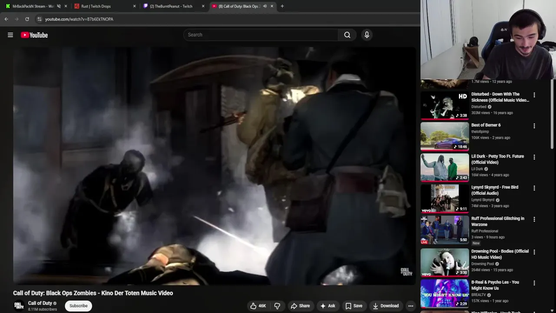Share the Kino Der Toten video
This screenshot has width=556, height=313.
point(300,306)
